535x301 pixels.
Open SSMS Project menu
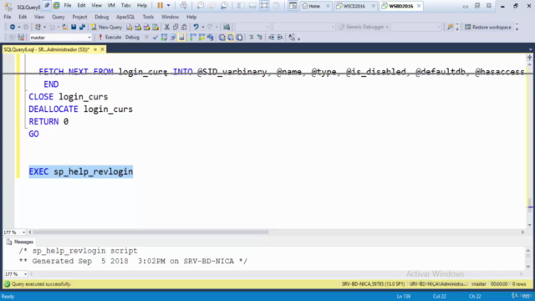[x=79, y=17]
